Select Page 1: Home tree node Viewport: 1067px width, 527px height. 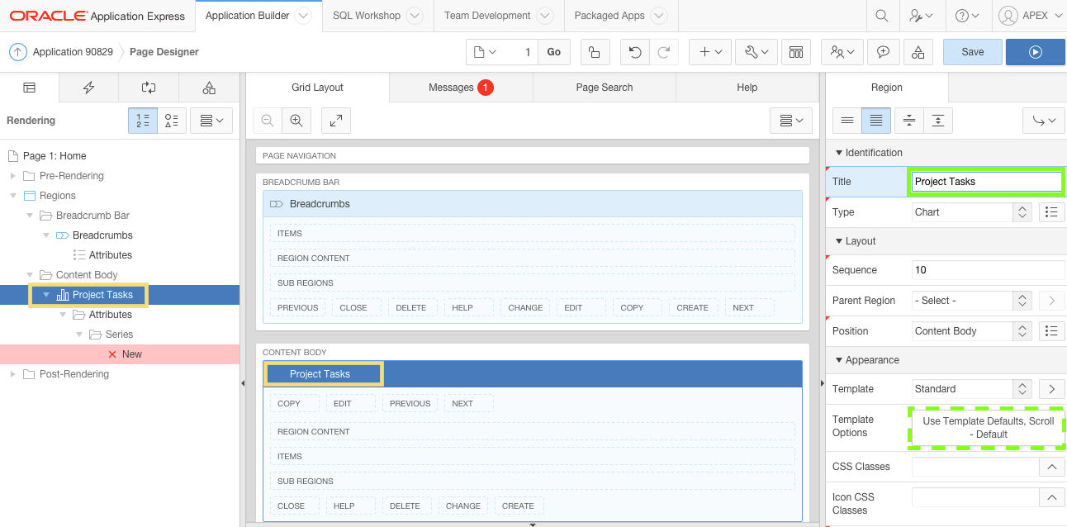pos(55,156)
